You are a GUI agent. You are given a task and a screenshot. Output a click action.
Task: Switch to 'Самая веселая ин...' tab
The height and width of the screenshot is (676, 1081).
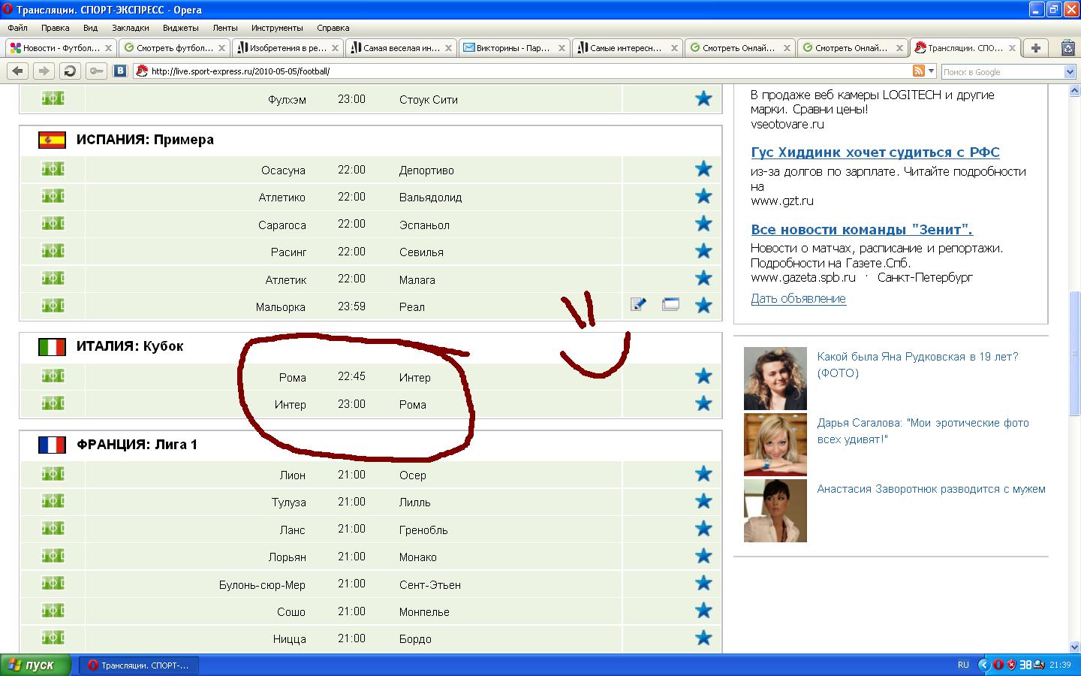coord(401,47)
